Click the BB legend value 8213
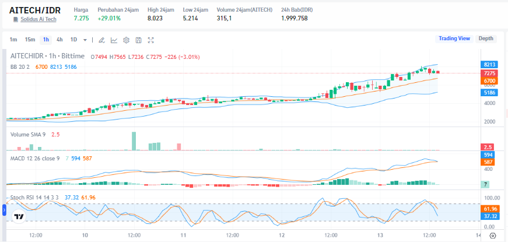The image size is (508, 242). [57, 66]
